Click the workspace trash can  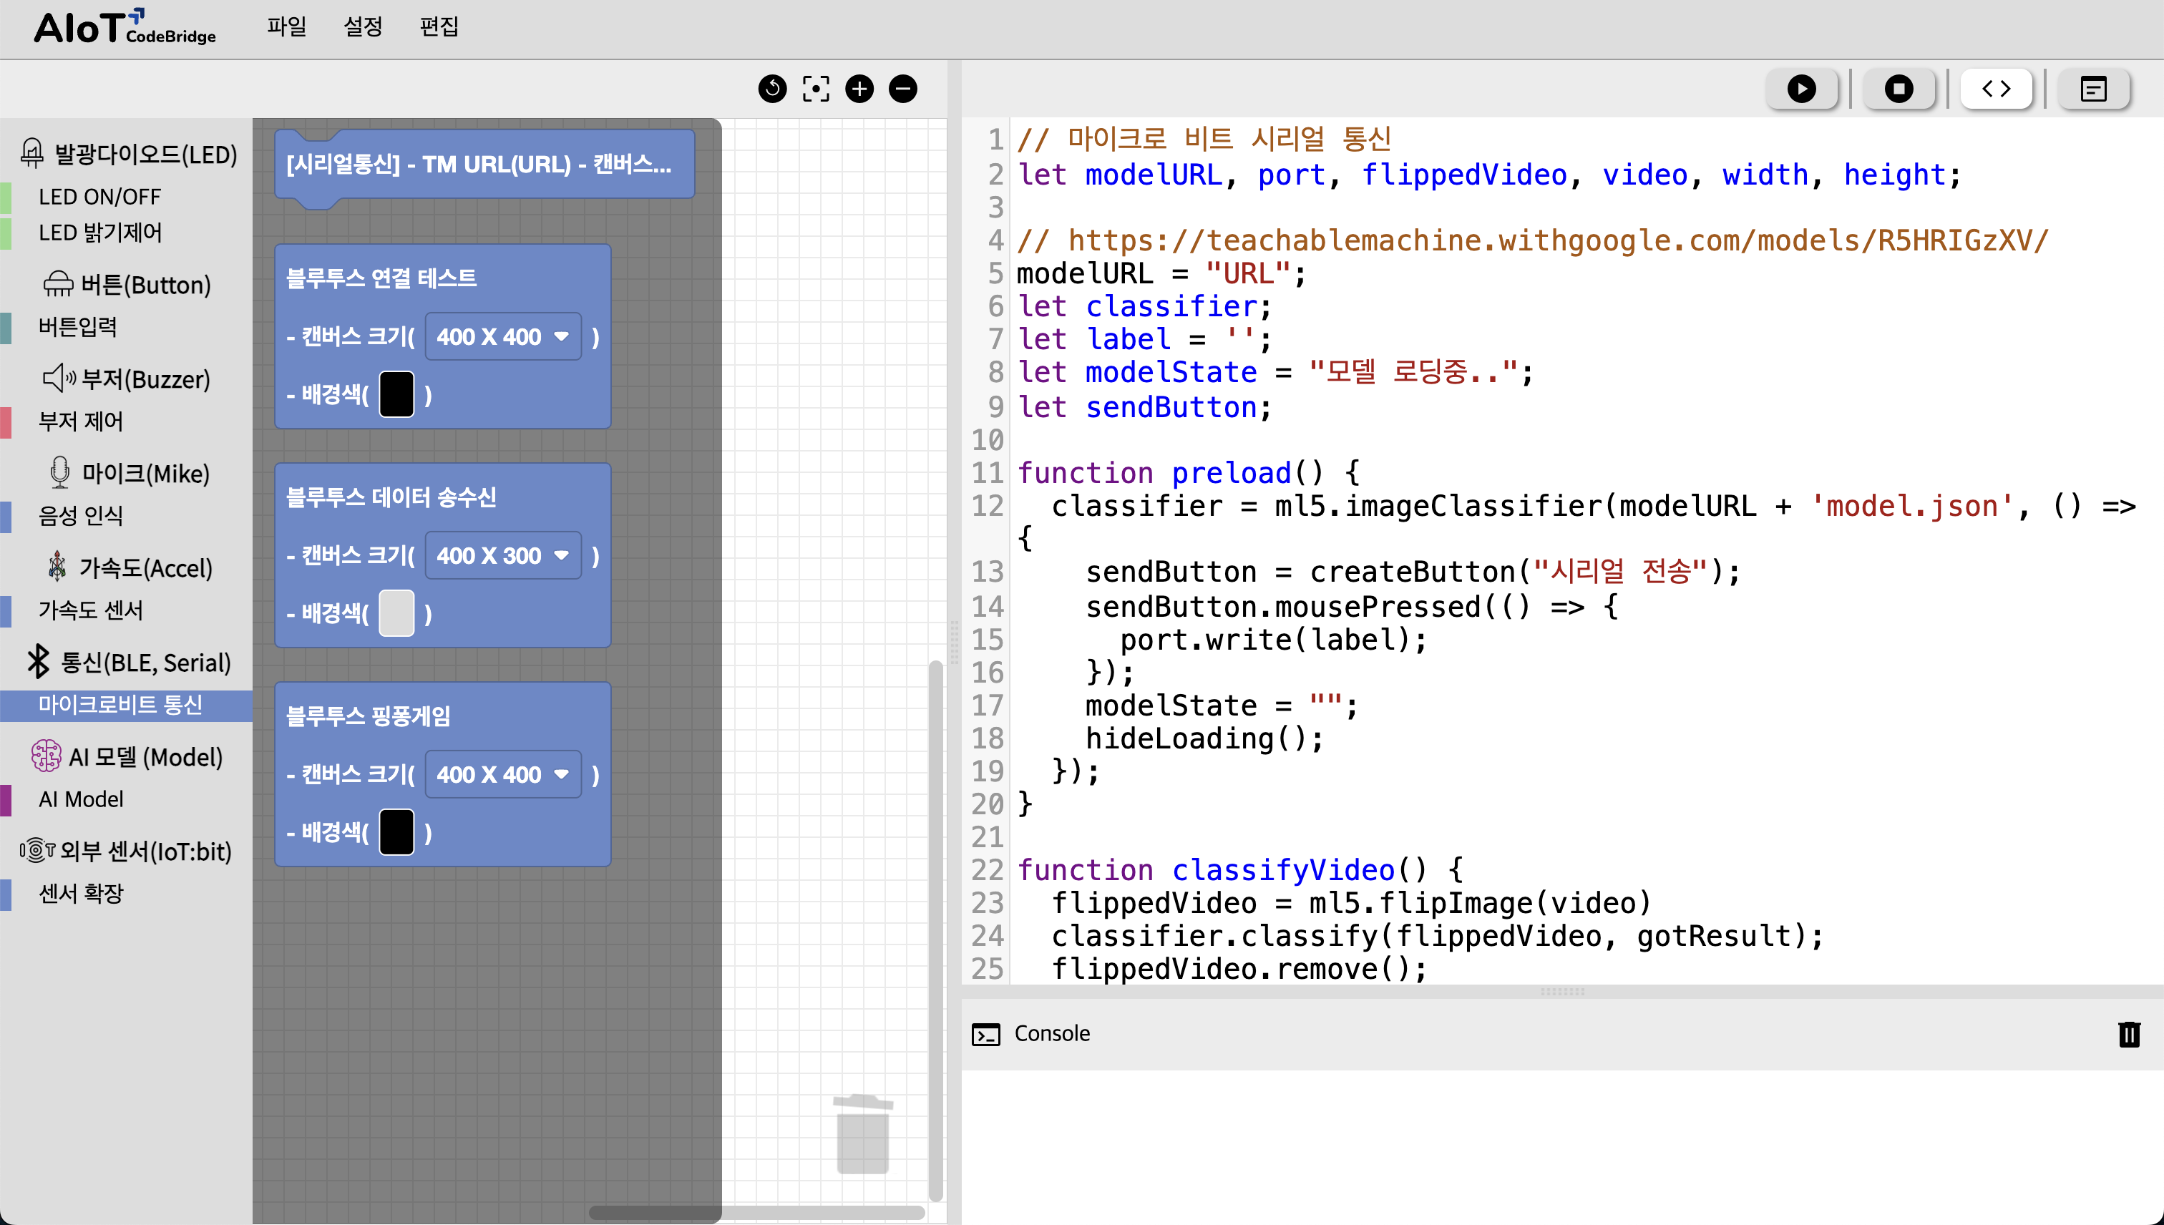point(862,1134)
